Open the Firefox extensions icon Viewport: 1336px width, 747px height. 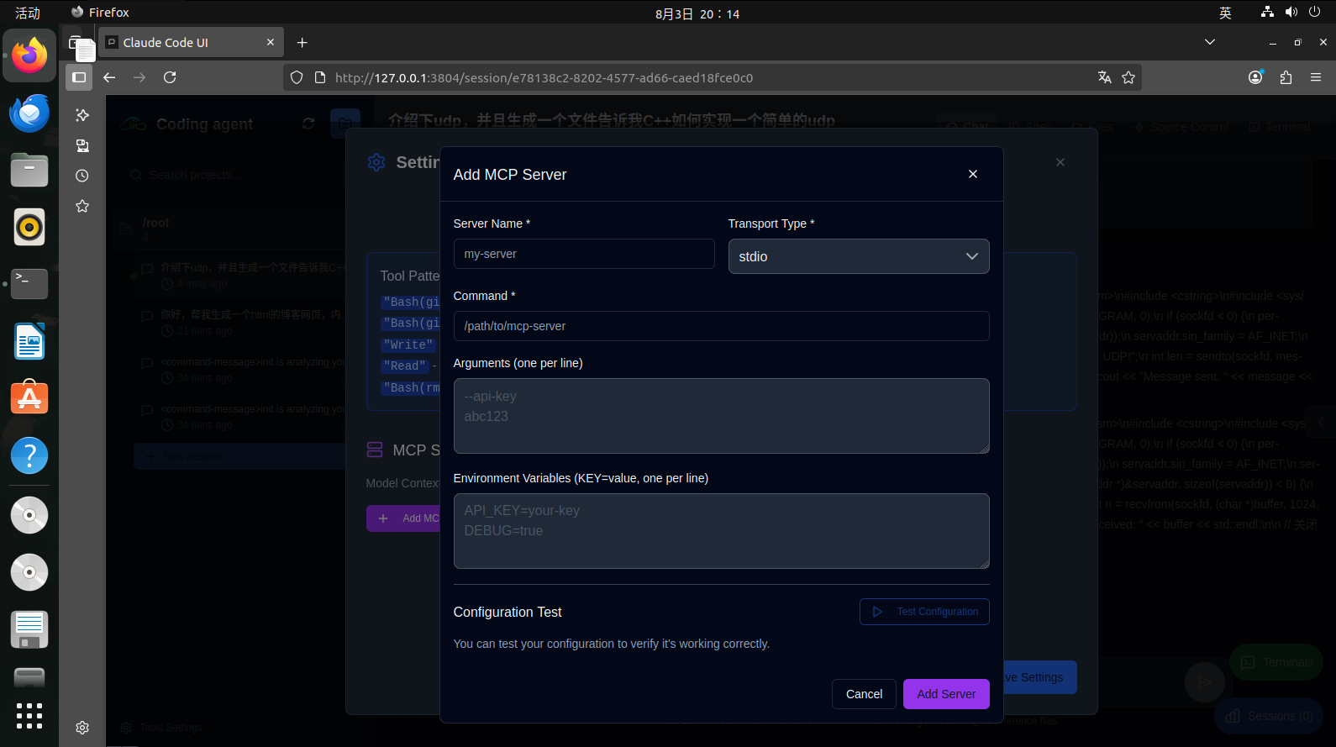click(x=1286, y=77)
